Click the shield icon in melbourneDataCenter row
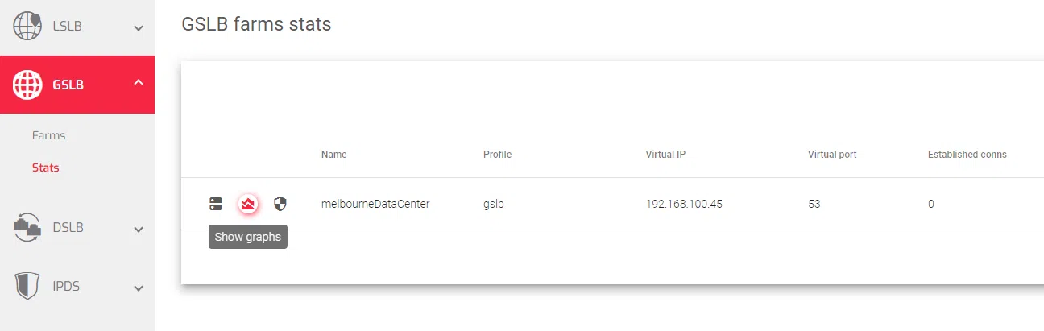The image size is (1044, 331). coord(280,204)
